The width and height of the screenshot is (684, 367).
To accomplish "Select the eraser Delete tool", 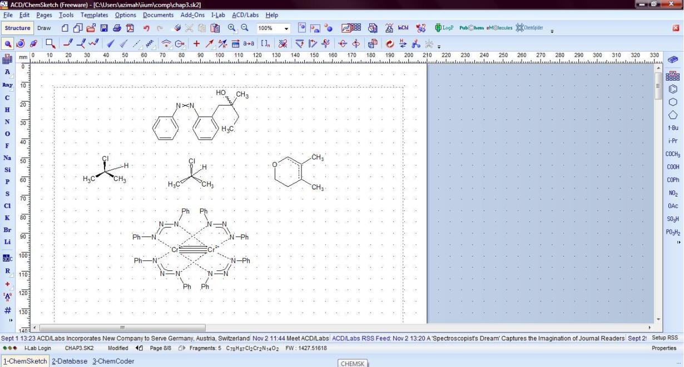I will pyautogui.click(x=177, y=28).
